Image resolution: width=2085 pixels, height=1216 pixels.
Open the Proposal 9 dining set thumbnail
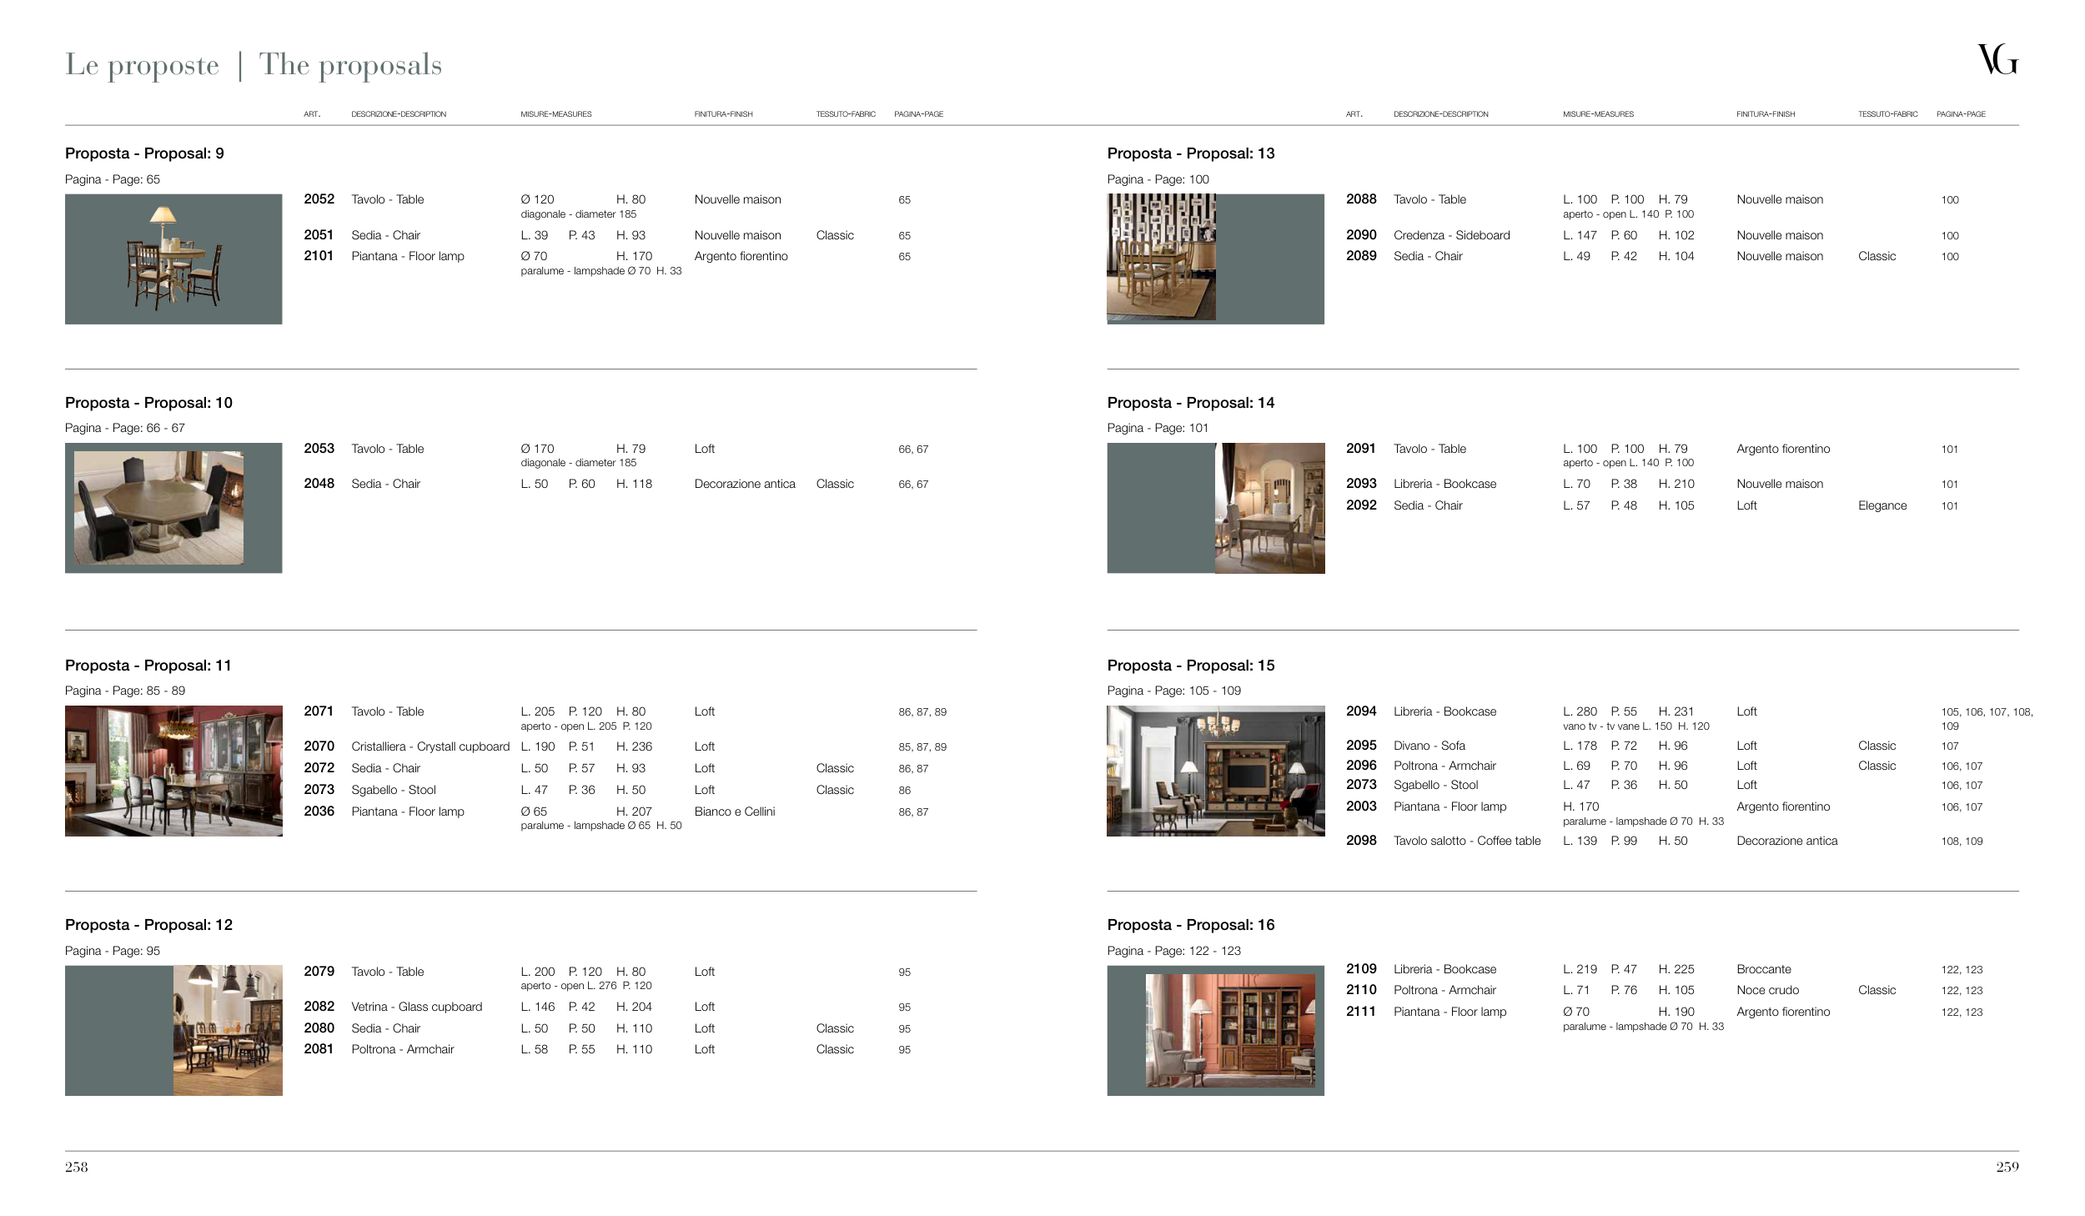pos(173,259)
